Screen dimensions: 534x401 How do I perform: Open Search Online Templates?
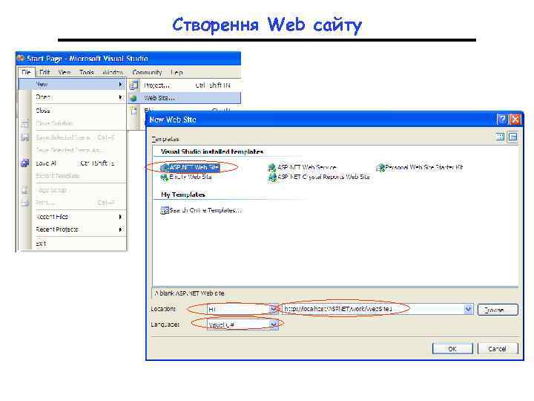tap(201, 210)
